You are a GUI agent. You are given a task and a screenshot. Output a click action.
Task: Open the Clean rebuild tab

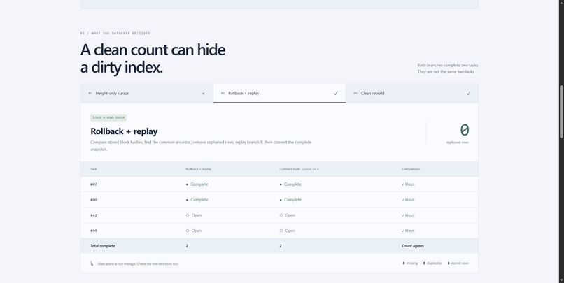point(412,94)
